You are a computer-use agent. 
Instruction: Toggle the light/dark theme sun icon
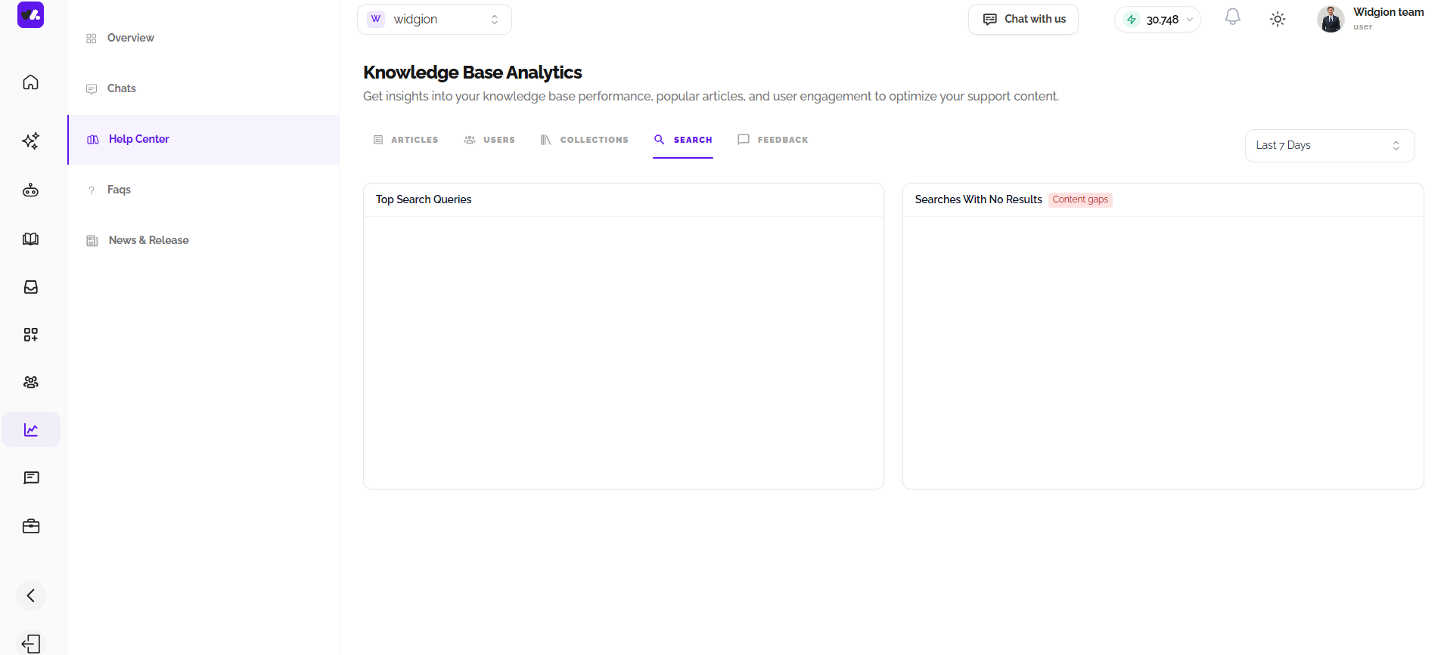(x=1278, y=19)
